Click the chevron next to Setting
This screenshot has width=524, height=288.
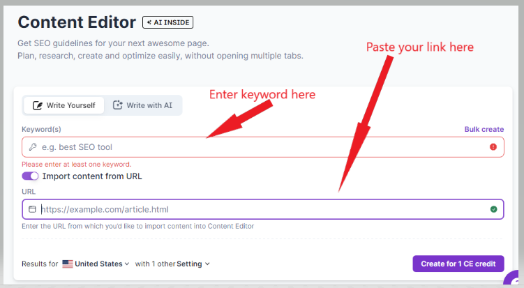tap(207, 264)
